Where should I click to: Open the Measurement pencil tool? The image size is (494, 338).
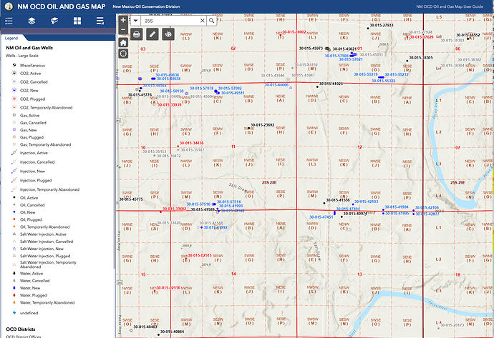click(x=152, y=34)
